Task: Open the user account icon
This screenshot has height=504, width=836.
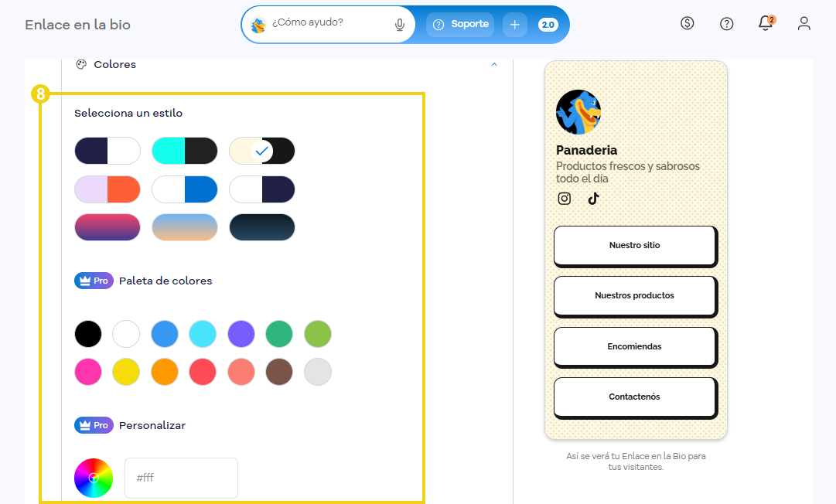Action: 804,23
